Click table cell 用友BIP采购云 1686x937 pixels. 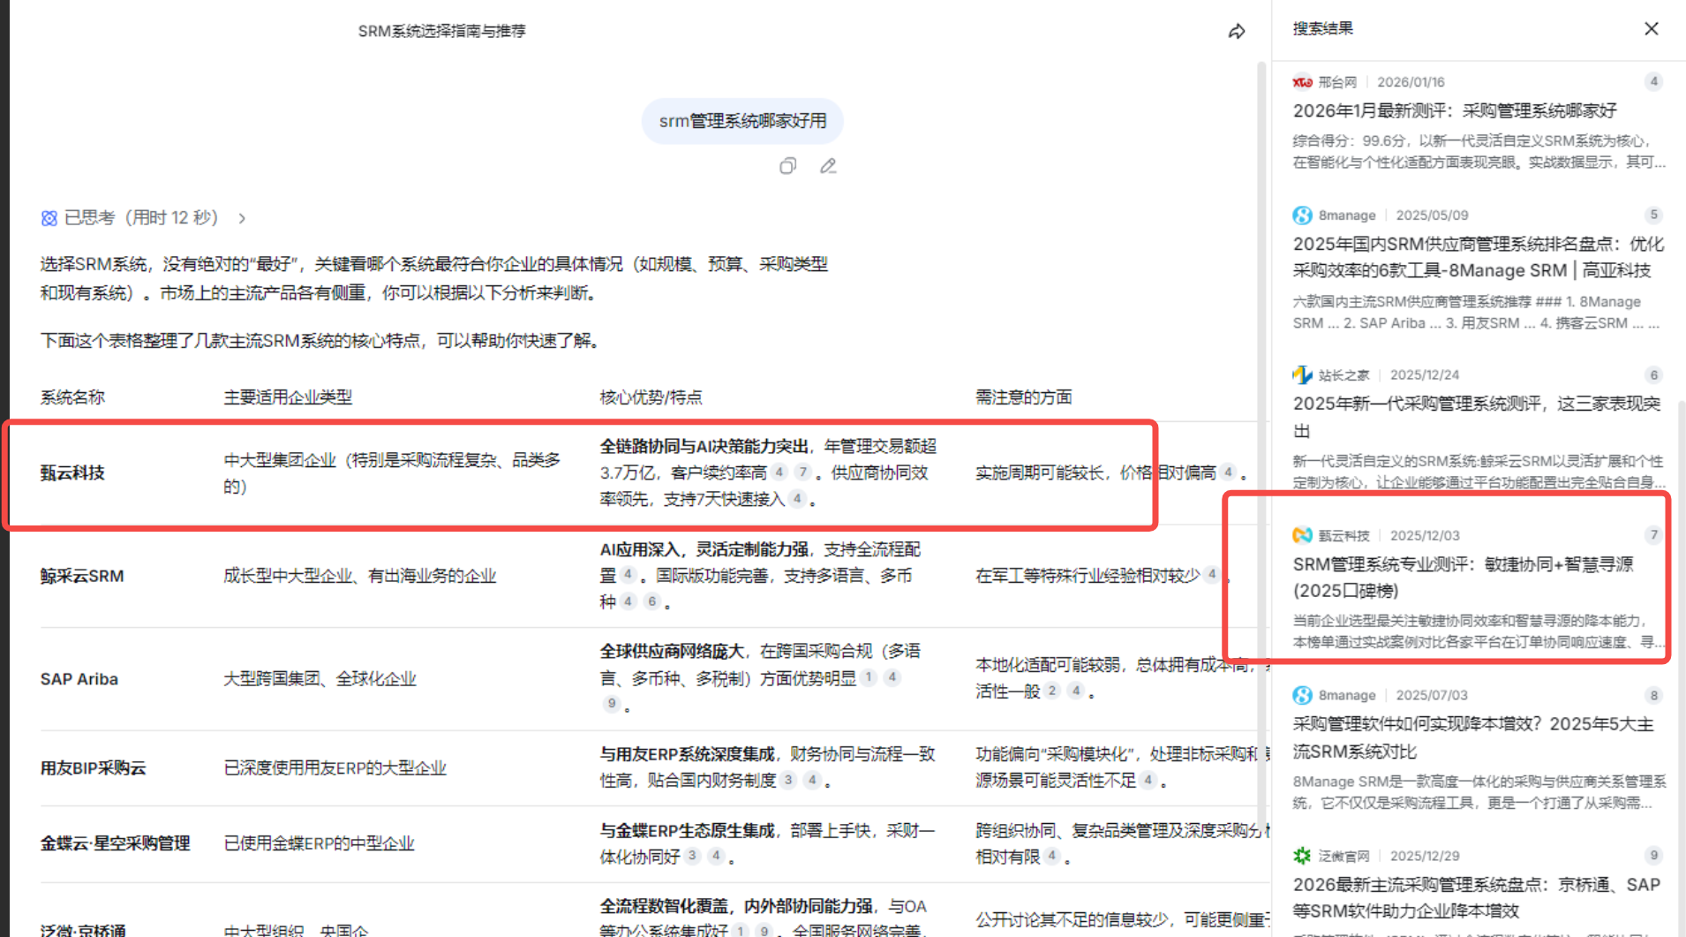tap(93, 767)
